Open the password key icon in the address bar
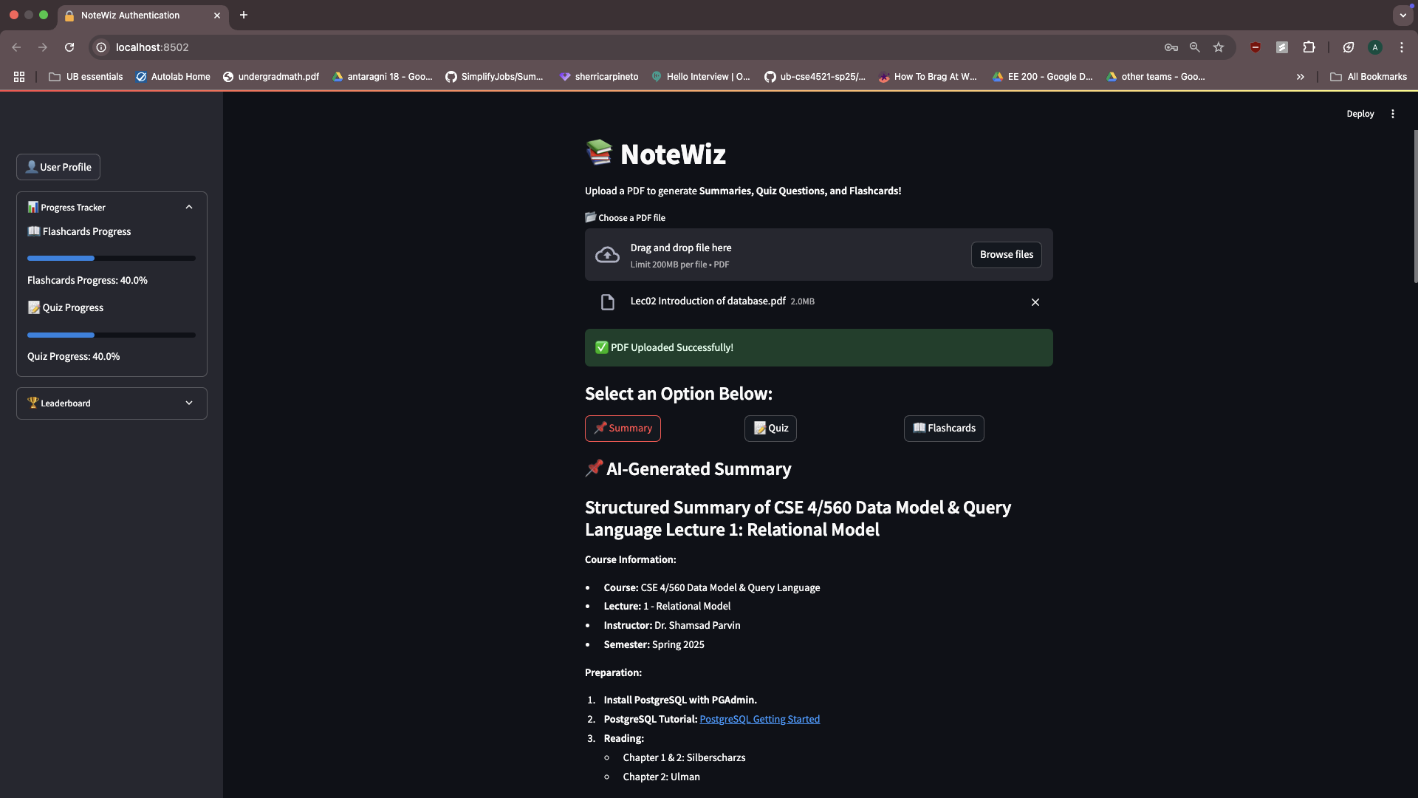The height and width of the screenshot is (798, 1418). tap(1171, 47)
